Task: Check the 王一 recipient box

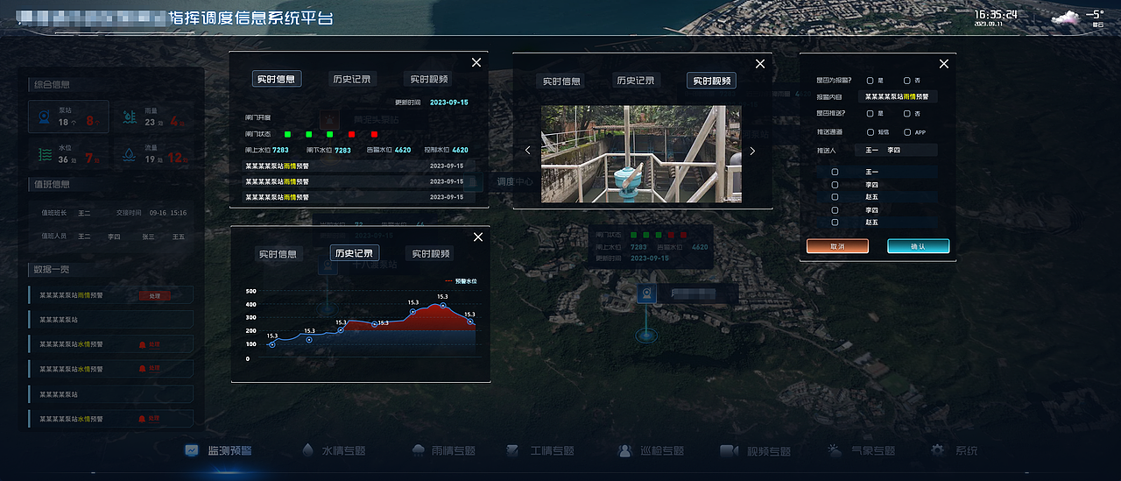Action: tap(835, 173)
